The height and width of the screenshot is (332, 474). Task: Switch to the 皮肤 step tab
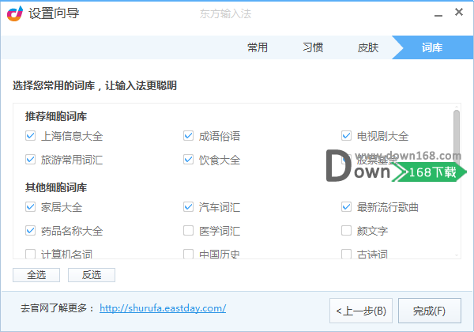[x=368, y=47]
